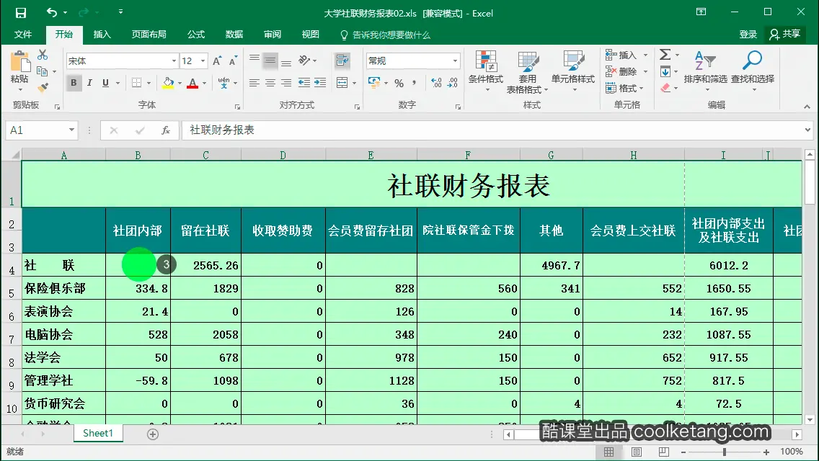Toggle middle vertical alignment
This screenshot has height=461, width=819.
[270, 61]
